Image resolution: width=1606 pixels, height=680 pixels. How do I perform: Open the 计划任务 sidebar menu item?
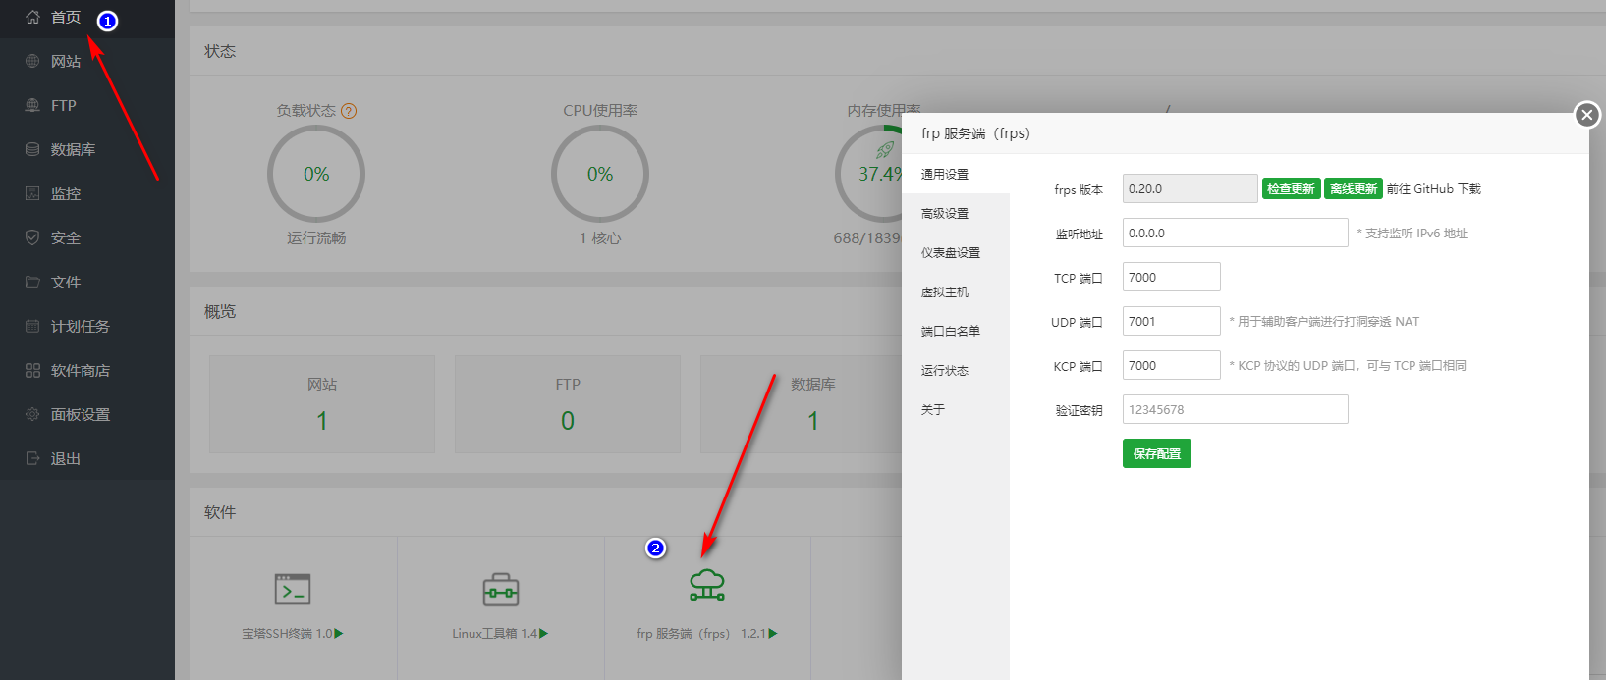pyautogui.click(x=87, y=326)
